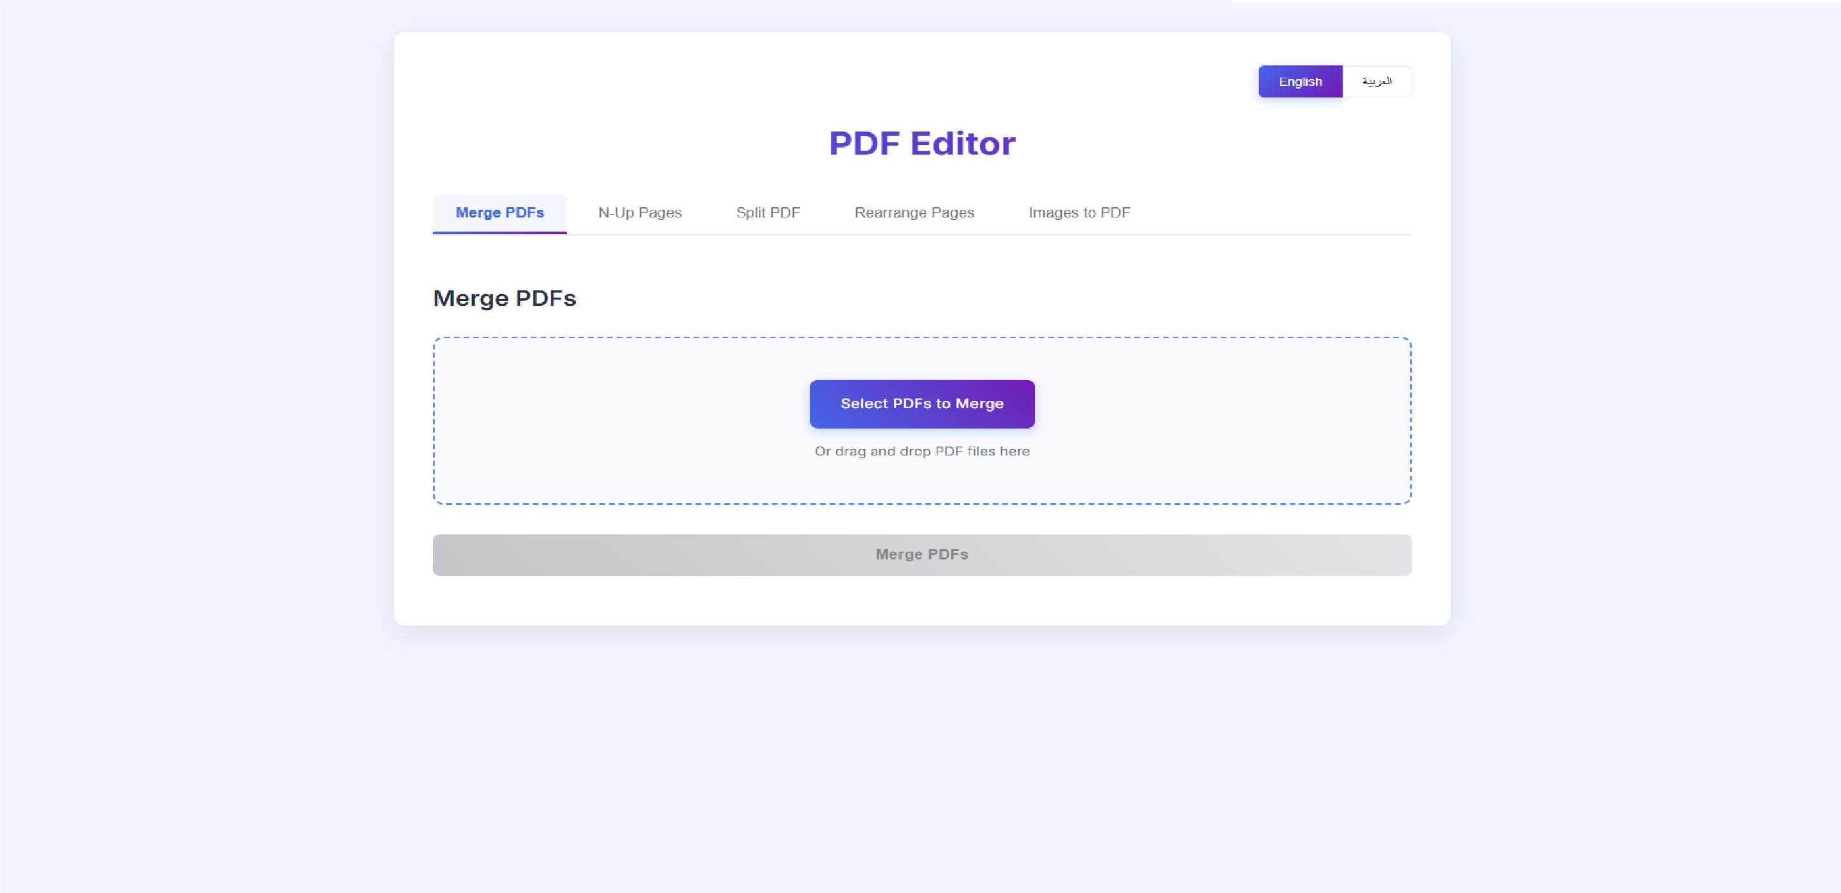This screenshot has width=1841, height=893.
Task: Open the N-Up Pages tab
Action: coord(639,213)
